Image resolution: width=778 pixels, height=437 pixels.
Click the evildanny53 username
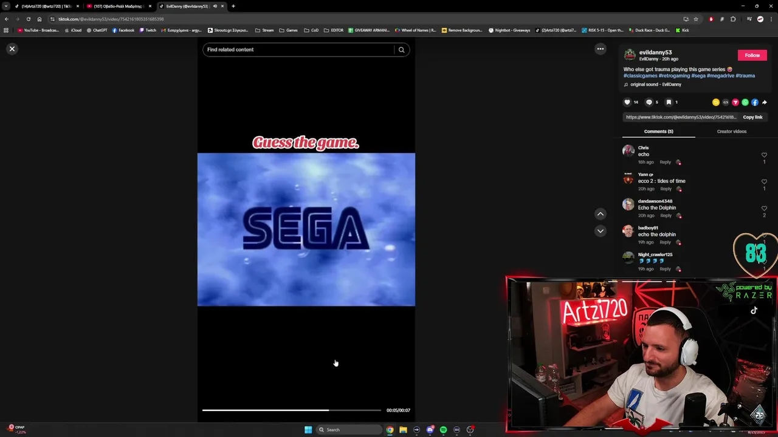point(655,53)
